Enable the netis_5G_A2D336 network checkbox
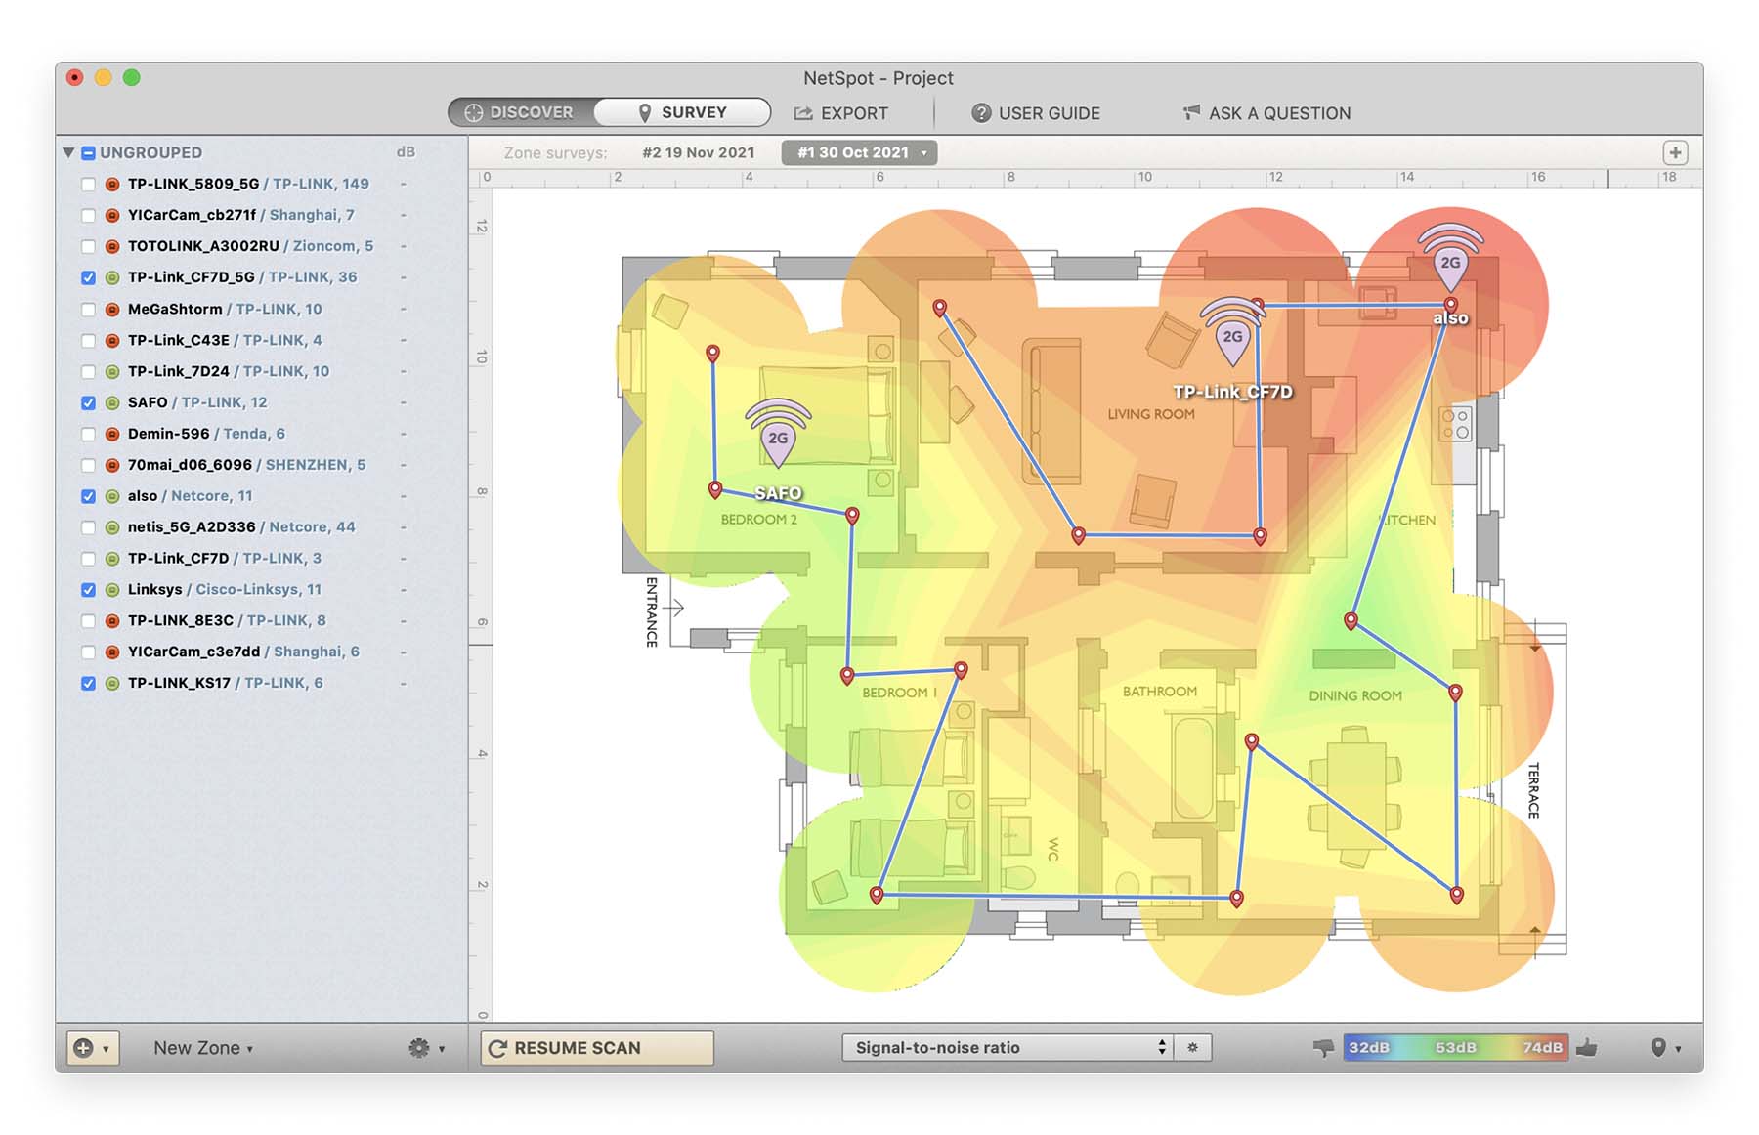 (x=88, y=527)
